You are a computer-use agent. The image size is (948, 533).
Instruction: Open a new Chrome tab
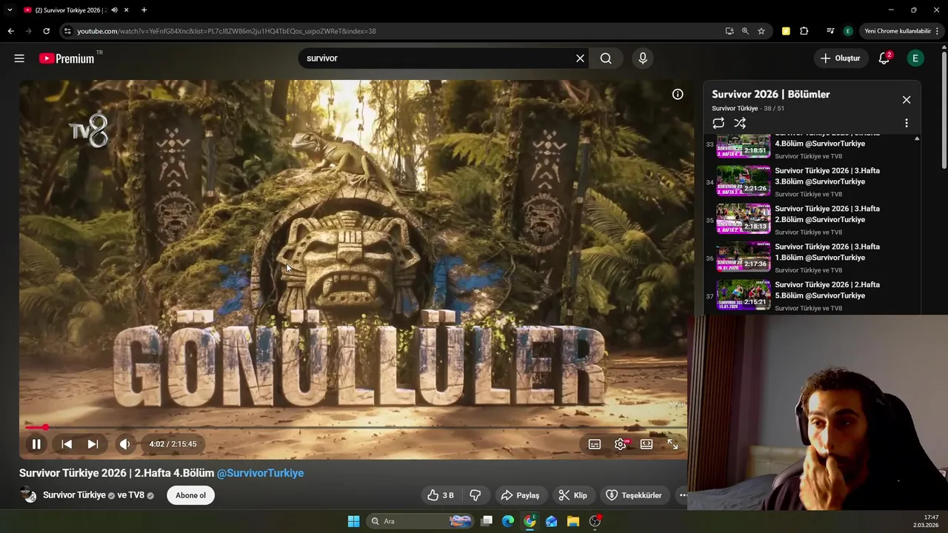[x=144, y=10]
